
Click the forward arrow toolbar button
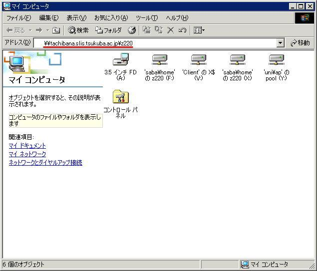point(39,30)
